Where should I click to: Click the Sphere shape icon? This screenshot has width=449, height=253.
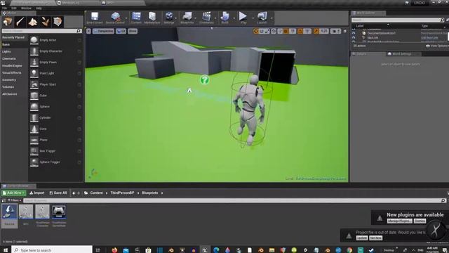point(34,107)
